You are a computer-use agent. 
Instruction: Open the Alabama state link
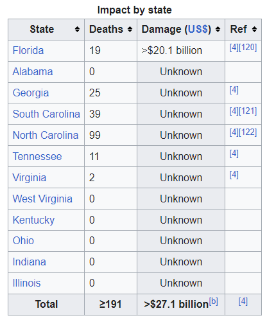(x=33, y=71)
